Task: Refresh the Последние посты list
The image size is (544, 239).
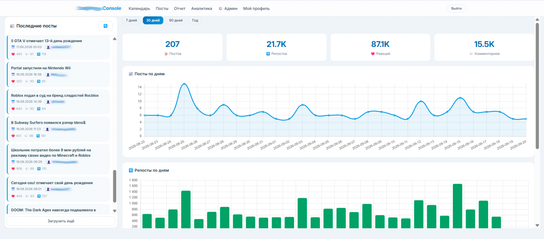Action: [105, 26]
